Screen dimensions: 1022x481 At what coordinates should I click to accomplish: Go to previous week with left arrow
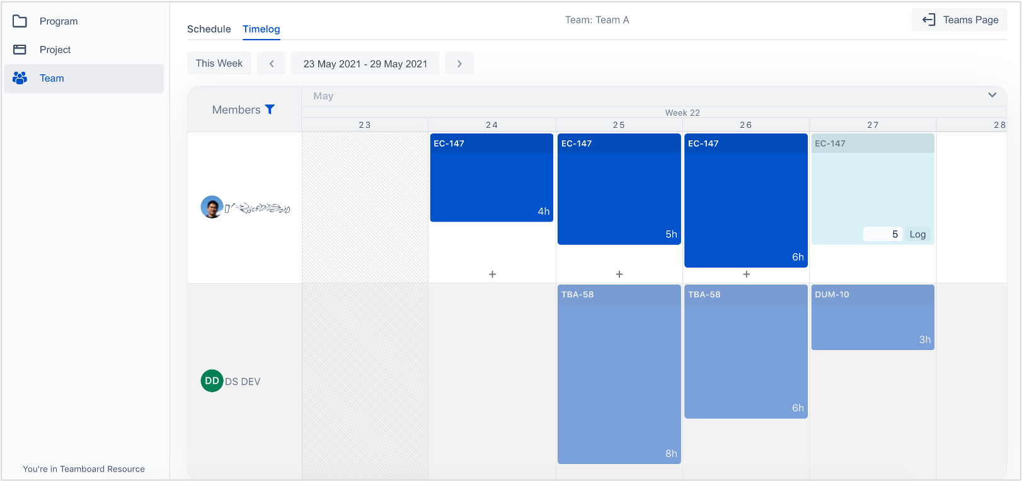click(x=272, y=64)
